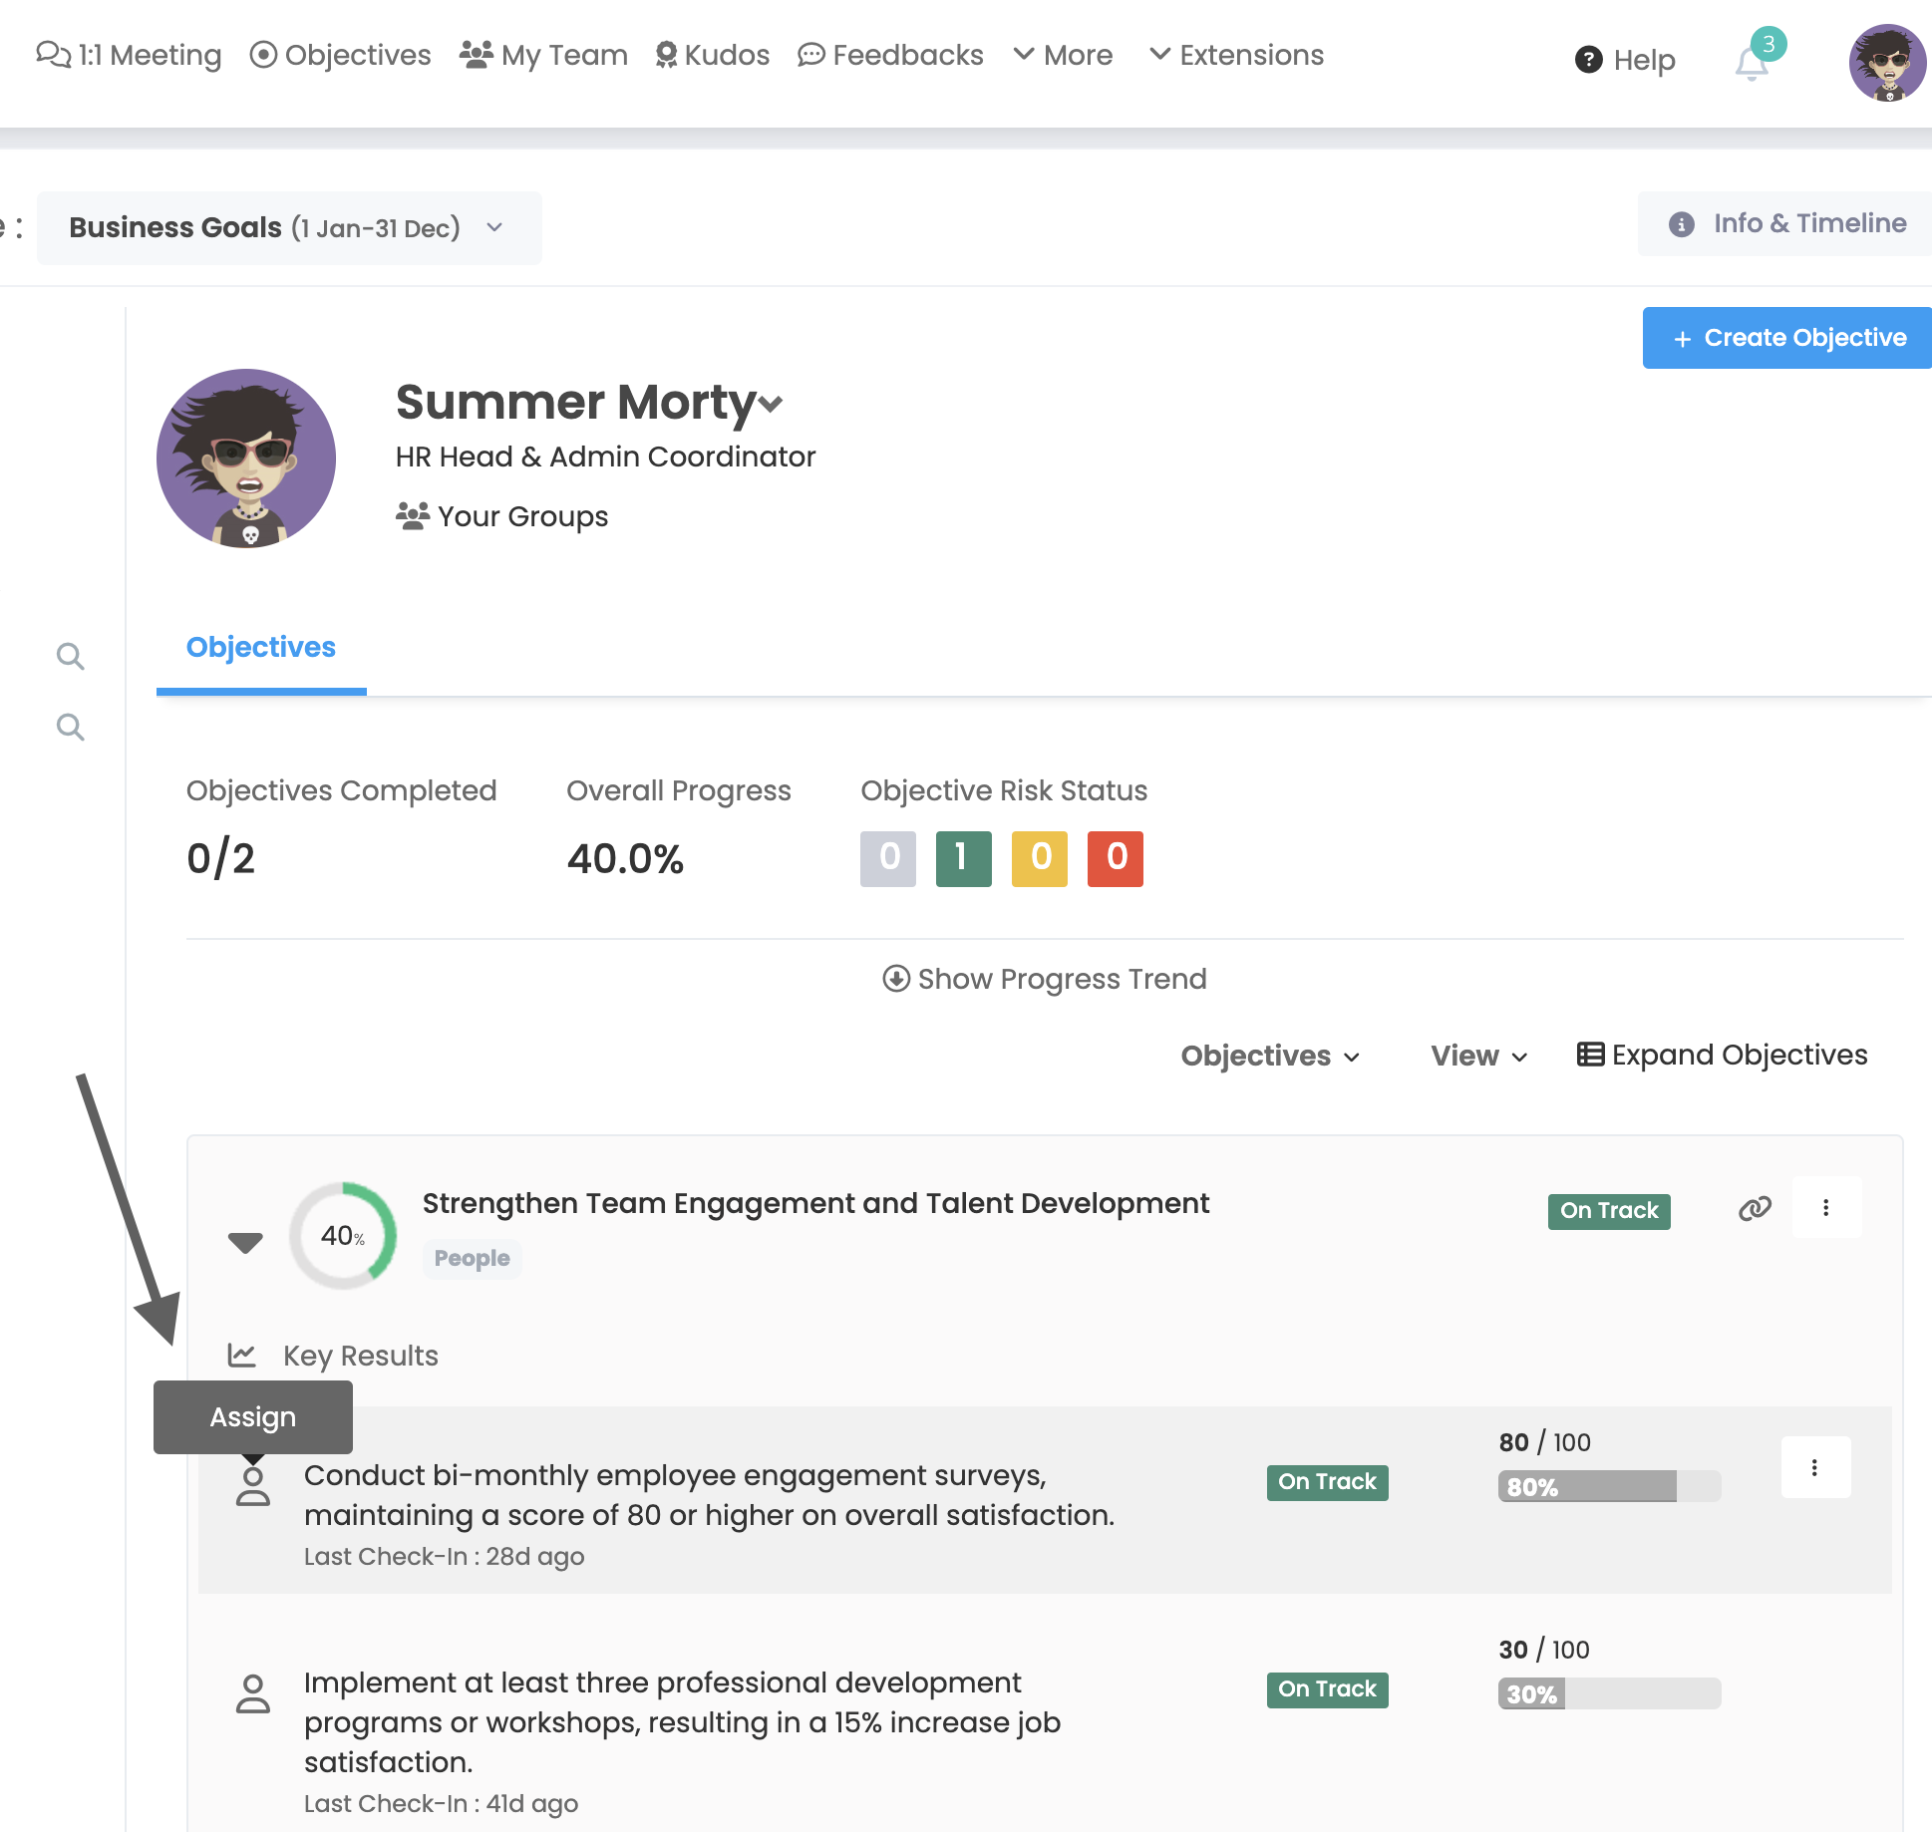Click the upper sidebar search icon

pos(70,657)
